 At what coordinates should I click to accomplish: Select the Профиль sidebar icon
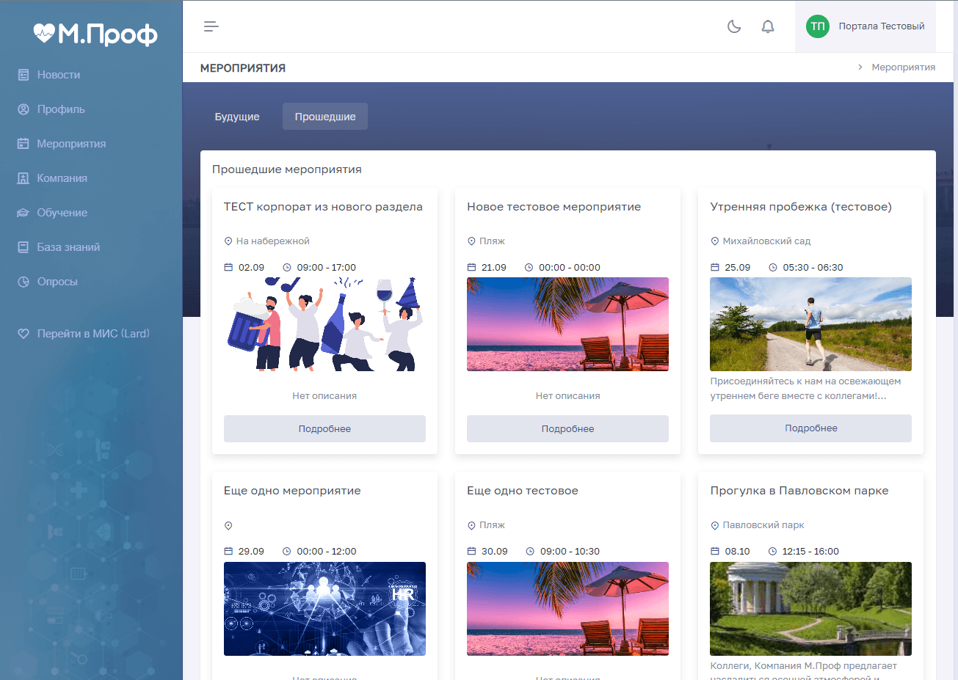point(23,109)
